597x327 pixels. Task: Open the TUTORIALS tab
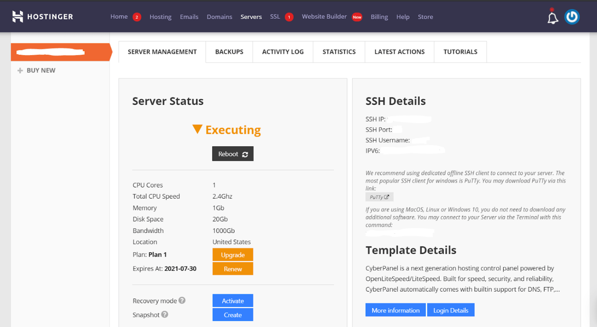460,51
